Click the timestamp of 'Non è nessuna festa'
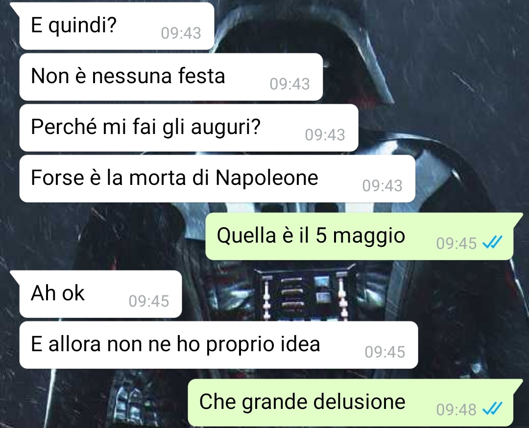Viewport: 529px width, 428px height. (x=289, y=84)
